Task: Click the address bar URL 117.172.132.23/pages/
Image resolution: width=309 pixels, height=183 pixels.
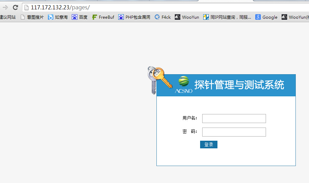Action: 60,8
